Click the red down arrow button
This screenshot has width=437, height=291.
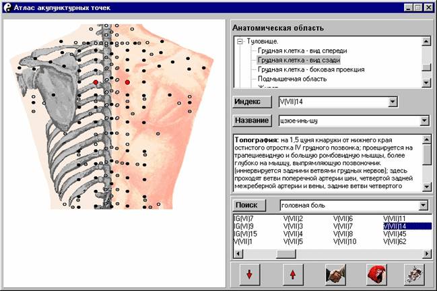[248, 275]
